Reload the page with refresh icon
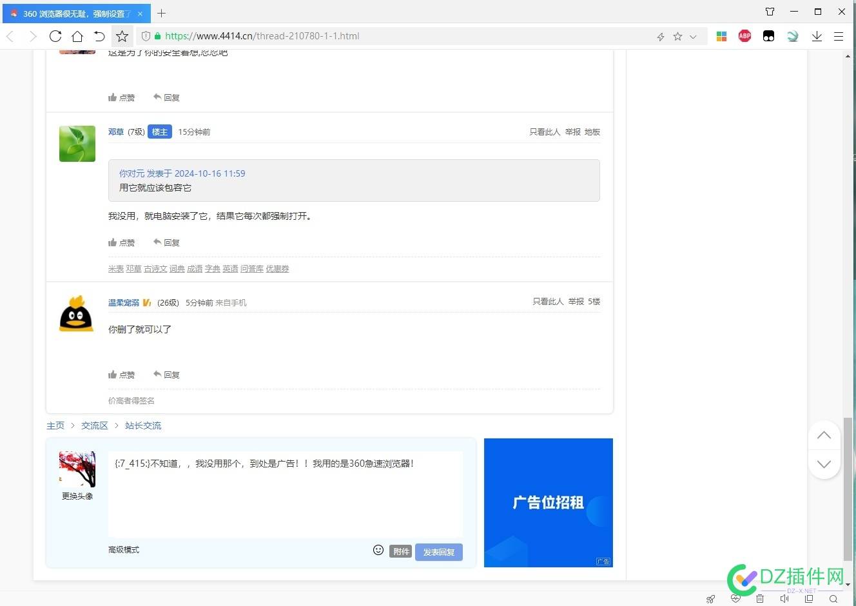Screen dimensions: 856x606 click(55, 36)
